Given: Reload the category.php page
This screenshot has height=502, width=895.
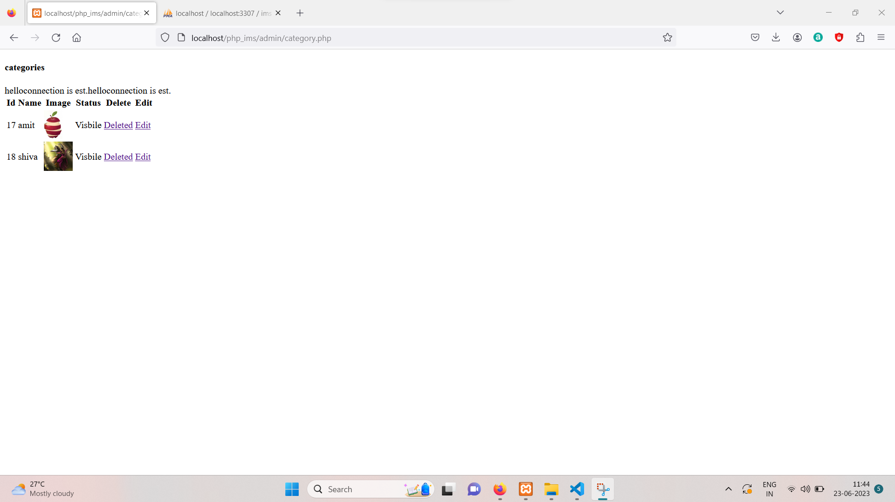Looking at the screenshot, I should (56, 37).
